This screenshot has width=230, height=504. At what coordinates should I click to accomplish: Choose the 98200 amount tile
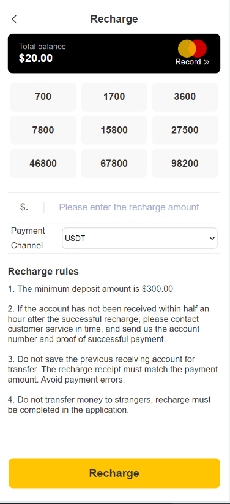(x=185, y=164)
